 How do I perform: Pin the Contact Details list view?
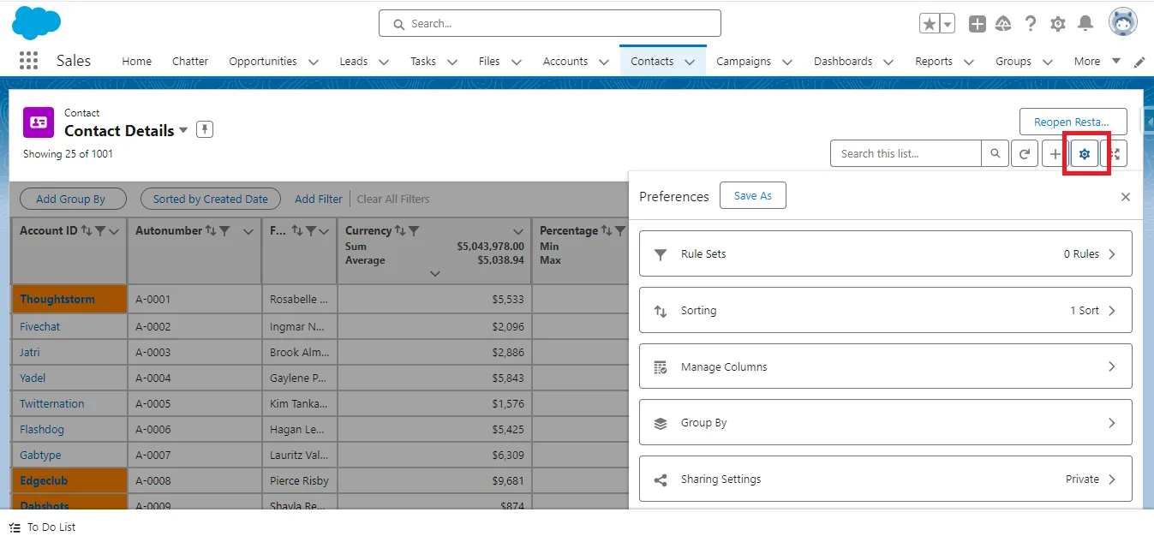coord(204,129)
